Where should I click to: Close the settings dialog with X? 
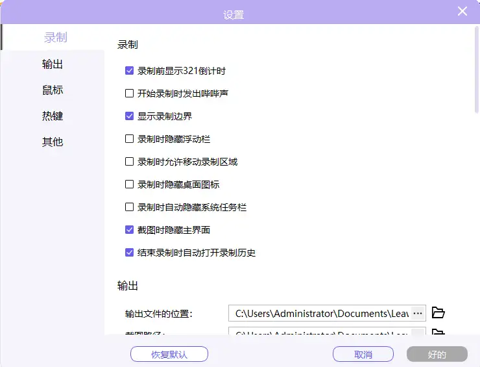(x=462, y=11)
